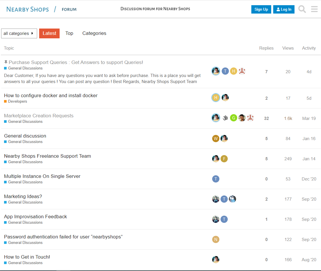Sort topics by Replies column header
Viewport: 321px width, 271px height.
tap(266, 48)
